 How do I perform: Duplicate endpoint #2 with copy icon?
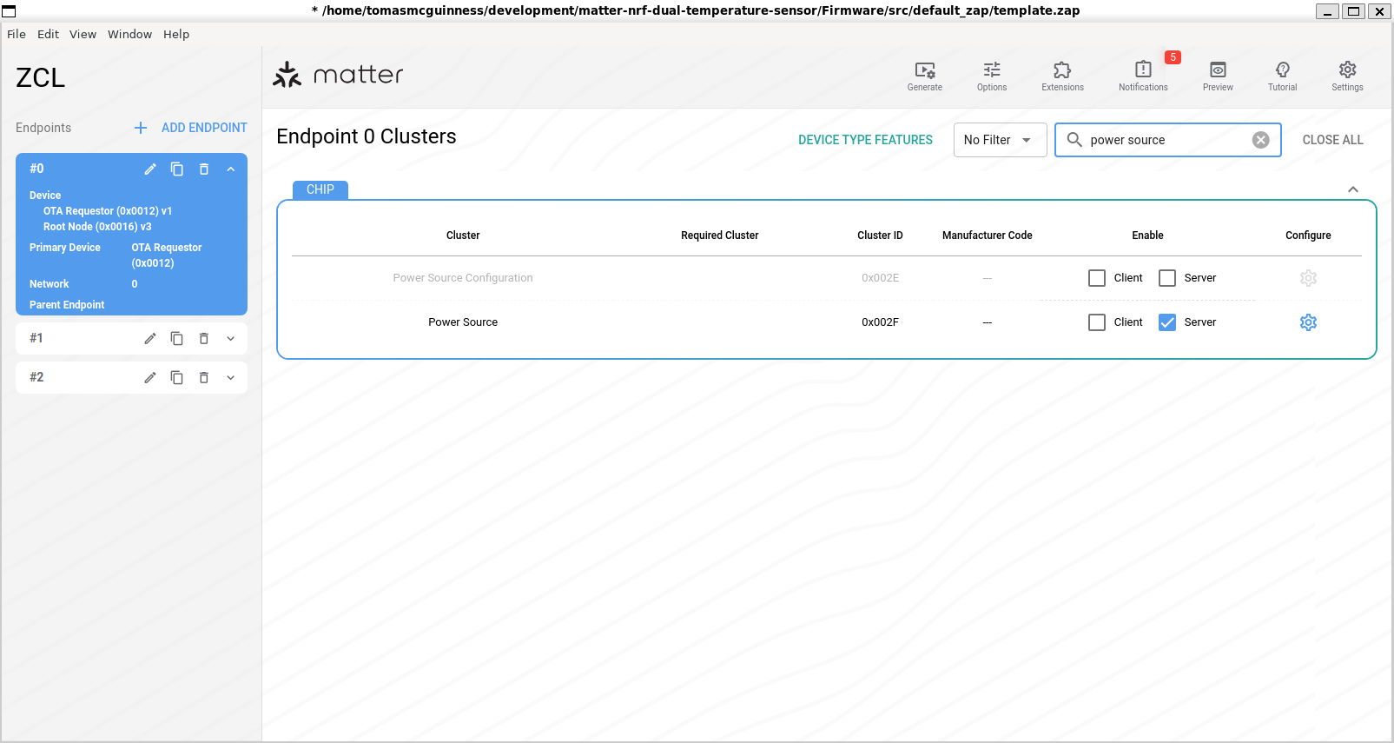pyautogui.click(x=177, y=378)
